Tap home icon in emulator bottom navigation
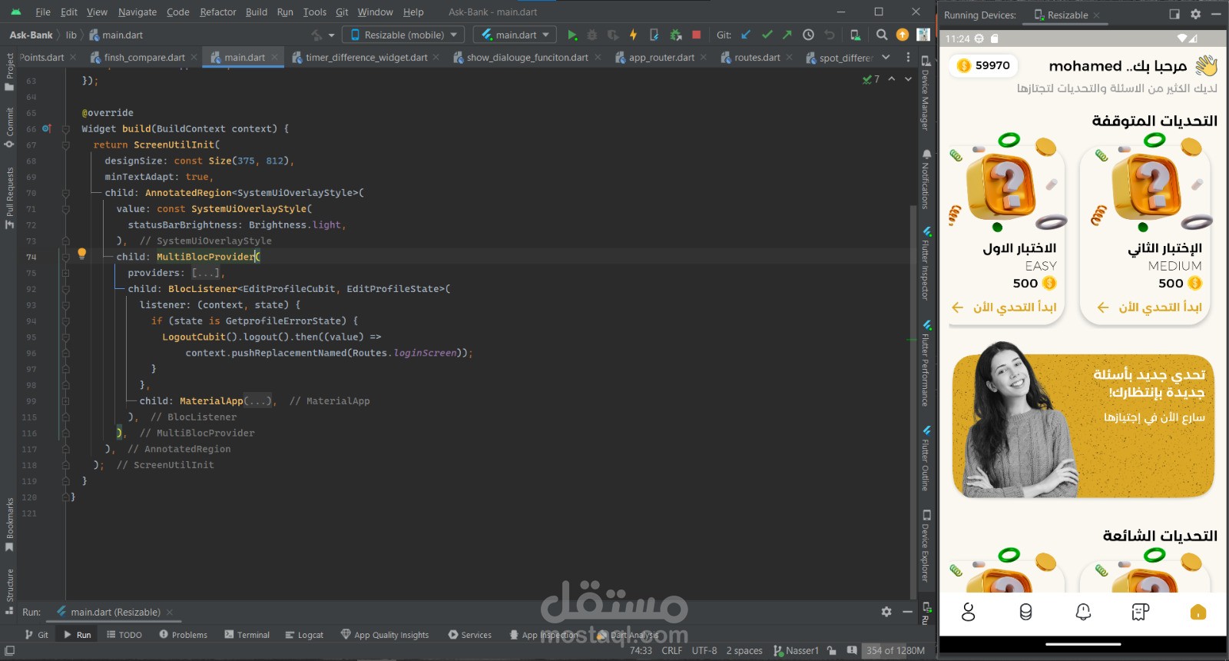Screen dimensions: 1229x661 click(1198, 612)
